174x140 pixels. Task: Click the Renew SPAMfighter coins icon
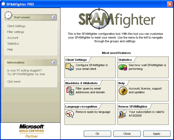pos(123,114)
